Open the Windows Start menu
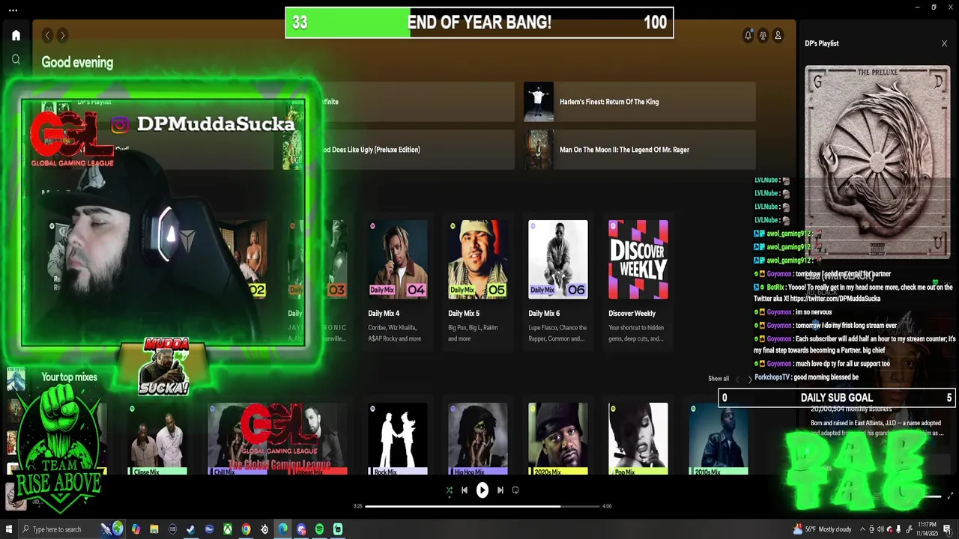 point(9,529)
